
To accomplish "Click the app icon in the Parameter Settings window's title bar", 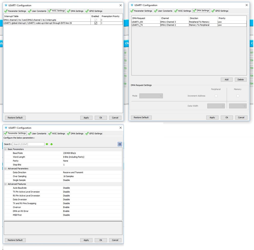I will coord(6,128).
